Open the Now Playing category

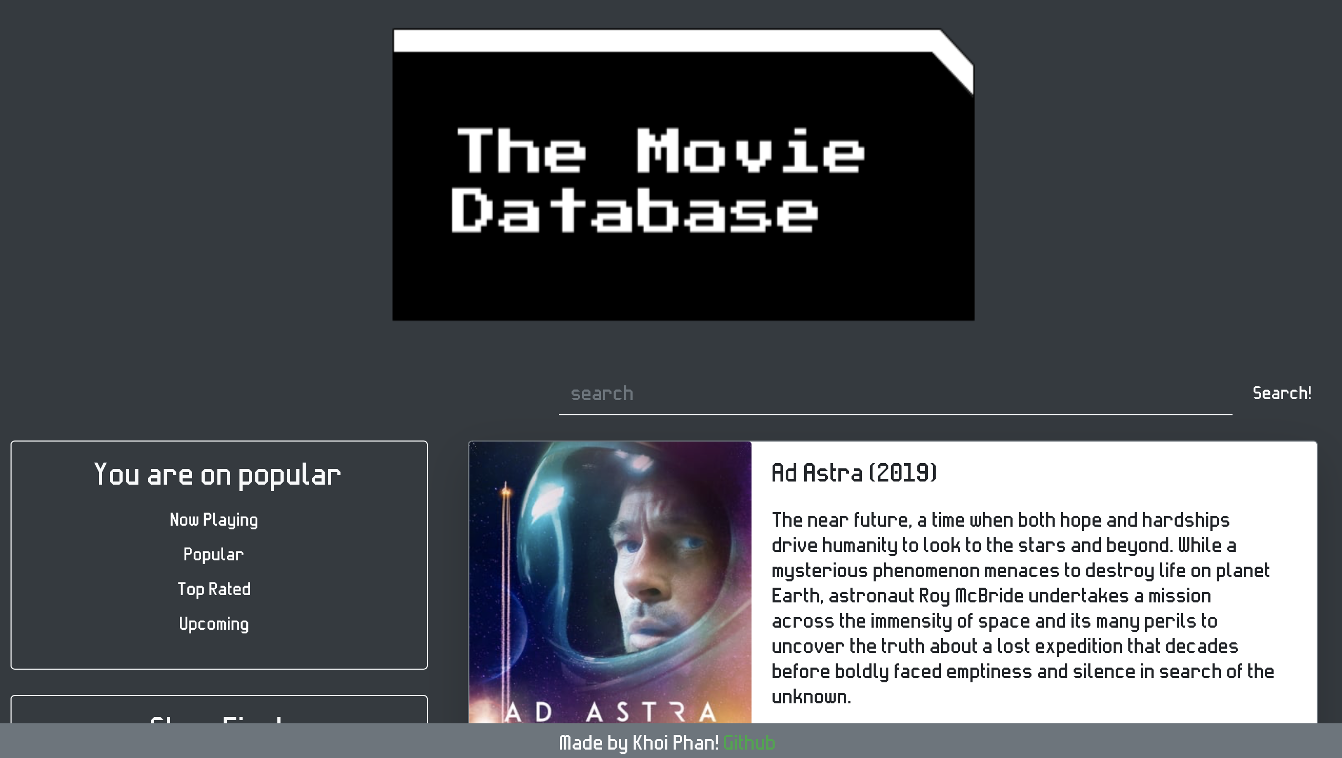pos(214,520)
